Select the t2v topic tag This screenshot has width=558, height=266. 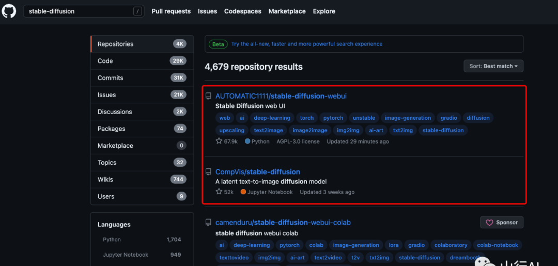click(355, 257)
